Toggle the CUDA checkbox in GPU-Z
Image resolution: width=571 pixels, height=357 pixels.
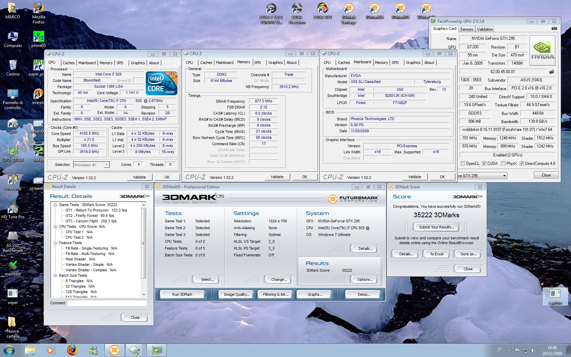(484, 164)
